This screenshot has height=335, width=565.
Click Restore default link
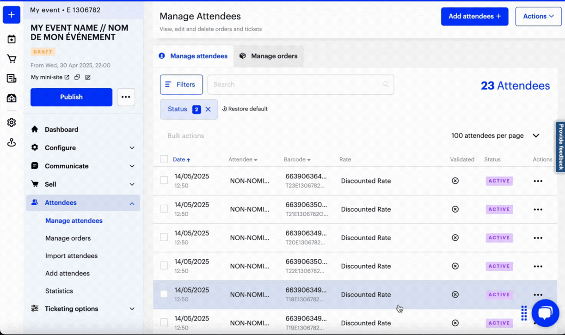pos(245,109)
